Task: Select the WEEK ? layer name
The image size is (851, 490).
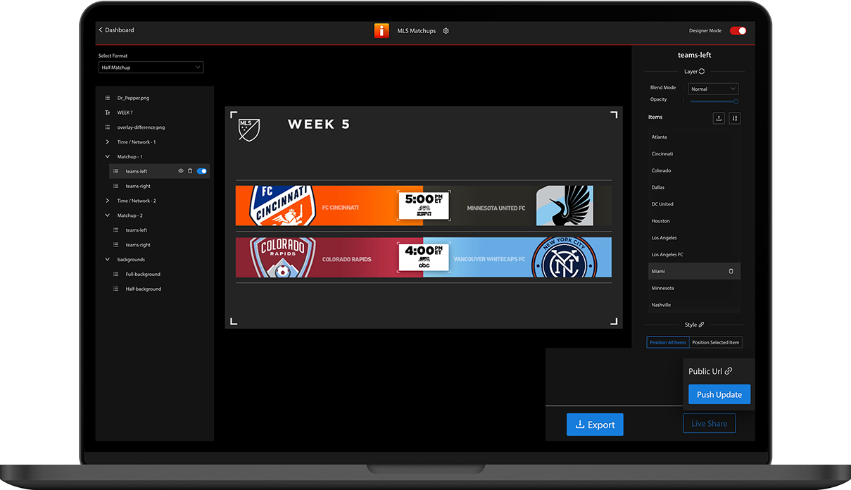Action: [x=125, y=113]
